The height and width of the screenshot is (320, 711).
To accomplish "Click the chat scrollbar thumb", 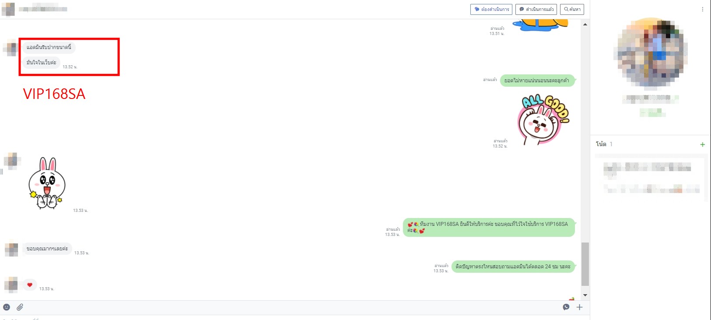I will pos(585,264).
